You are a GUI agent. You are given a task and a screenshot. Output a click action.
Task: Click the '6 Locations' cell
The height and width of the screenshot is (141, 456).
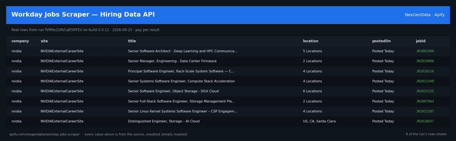pos(312,91)
